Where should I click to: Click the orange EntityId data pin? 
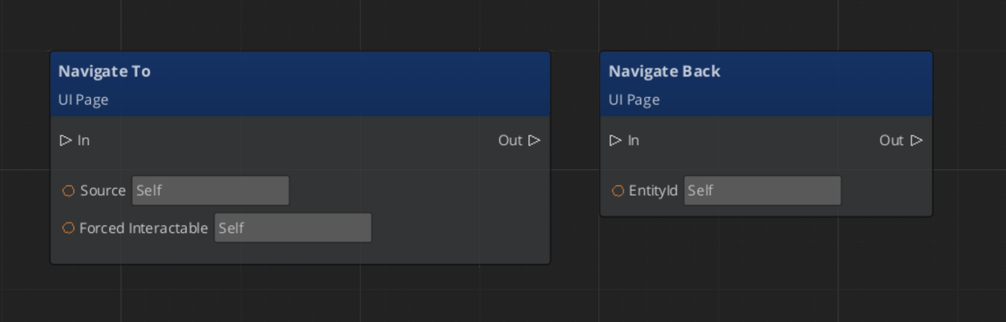[x=618, y=191]
